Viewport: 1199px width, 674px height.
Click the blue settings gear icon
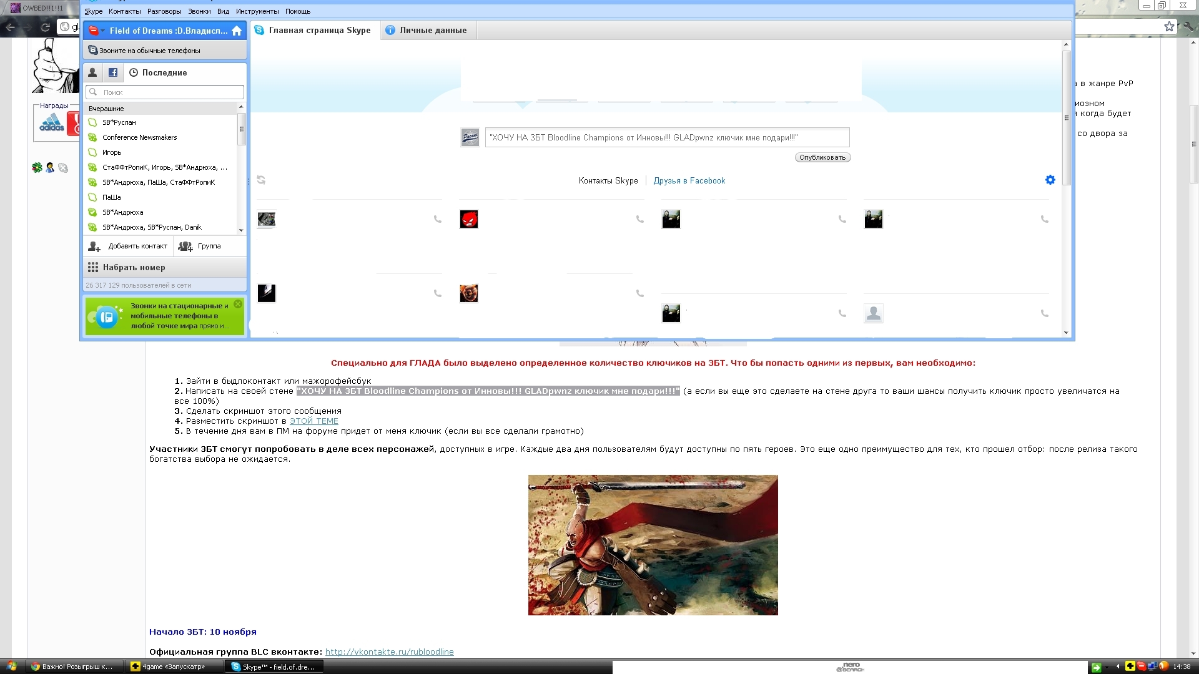pyautogui.click(x=1050, y=180)
